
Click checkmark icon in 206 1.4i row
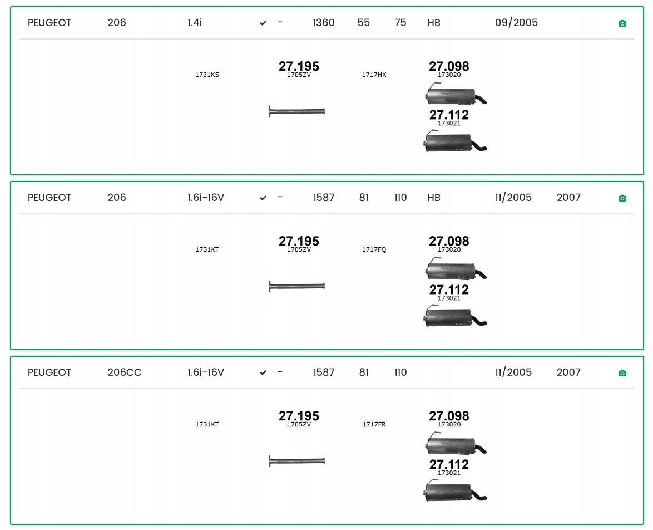[263, 23]
